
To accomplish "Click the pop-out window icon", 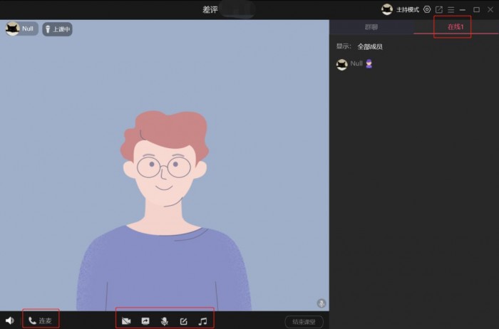I will point(439,9).
